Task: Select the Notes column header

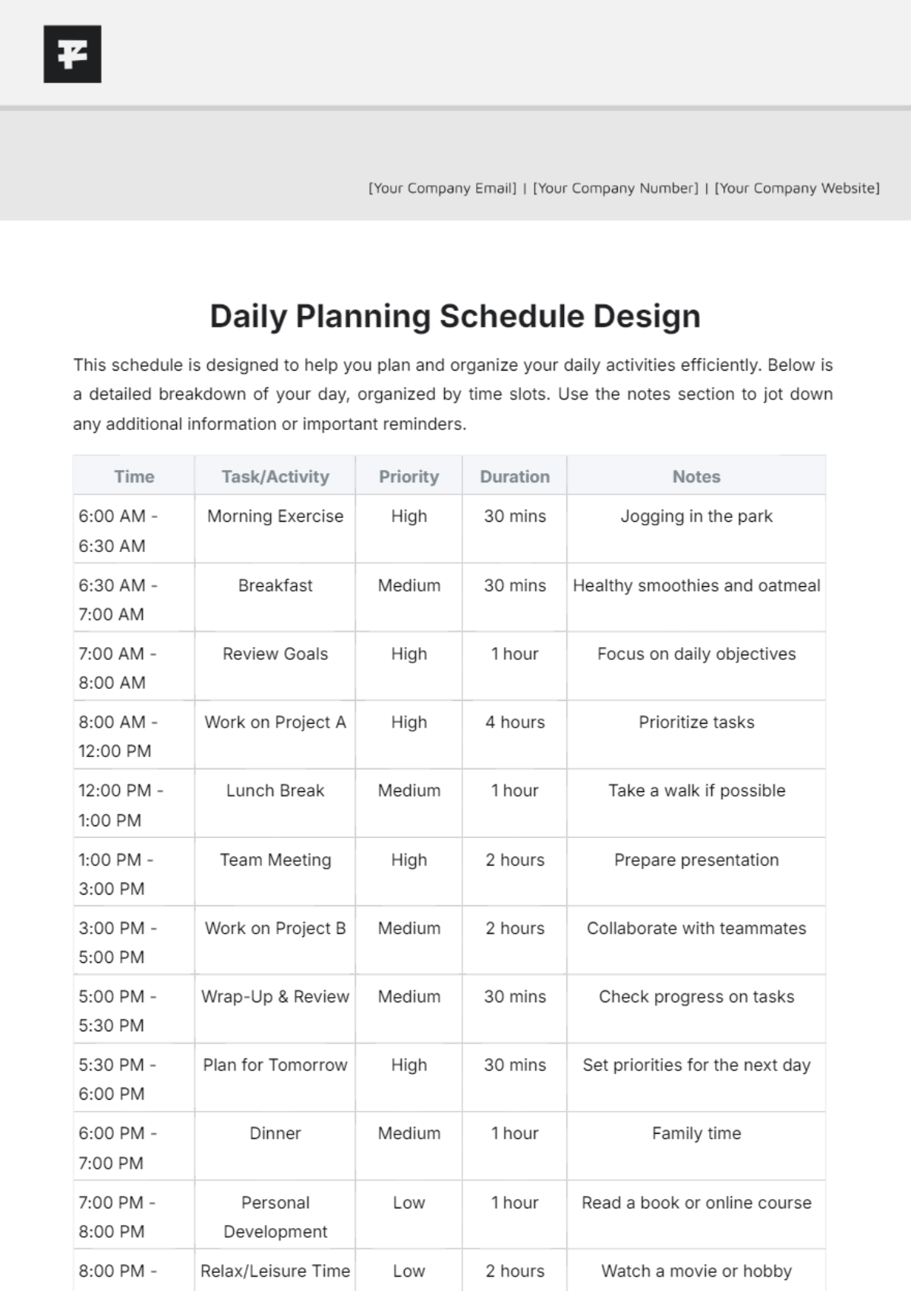Action: 696,476
